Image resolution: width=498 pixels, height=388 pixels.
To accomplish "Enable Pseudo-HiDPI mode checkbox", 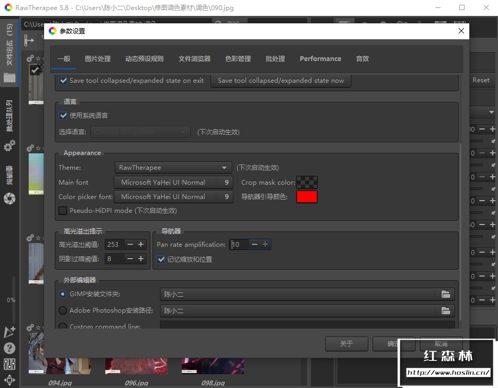I will point(63,210).
